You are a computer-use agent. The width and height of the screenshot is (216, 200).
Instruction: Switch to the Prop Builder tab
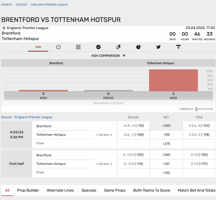pos(28,190)
